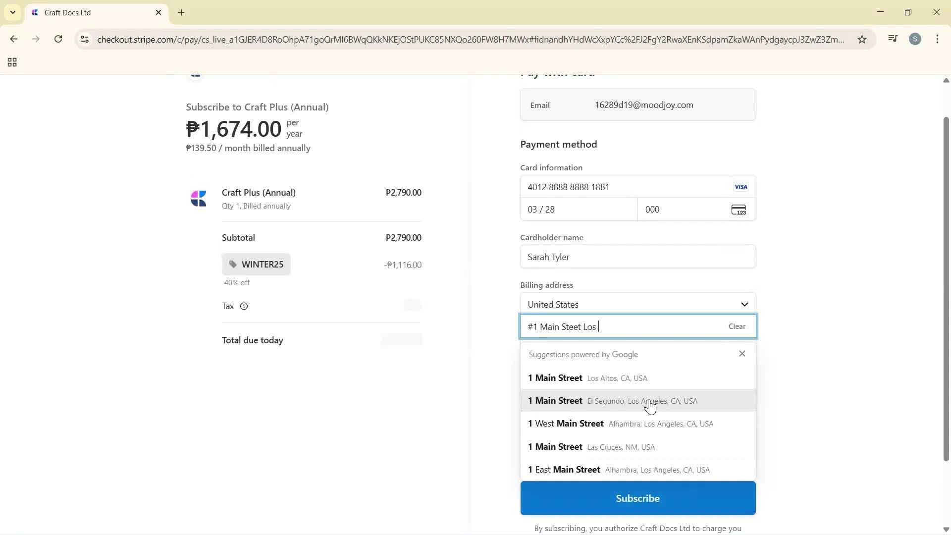Open a new browser tab with plus icon
This screenshot has width=951, height=535.
click(x=181, y=12)
